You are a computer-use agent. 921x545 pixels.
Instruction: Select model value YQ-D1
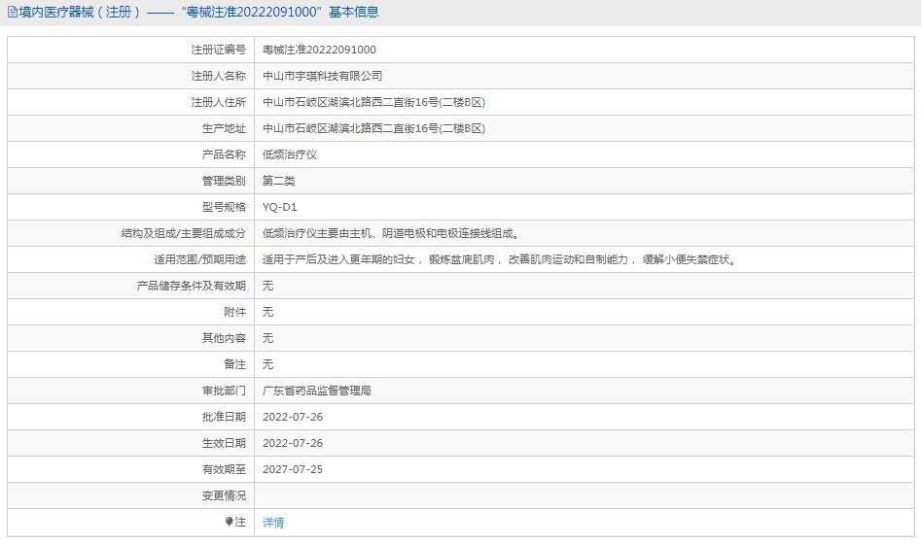tap(279, 207)
